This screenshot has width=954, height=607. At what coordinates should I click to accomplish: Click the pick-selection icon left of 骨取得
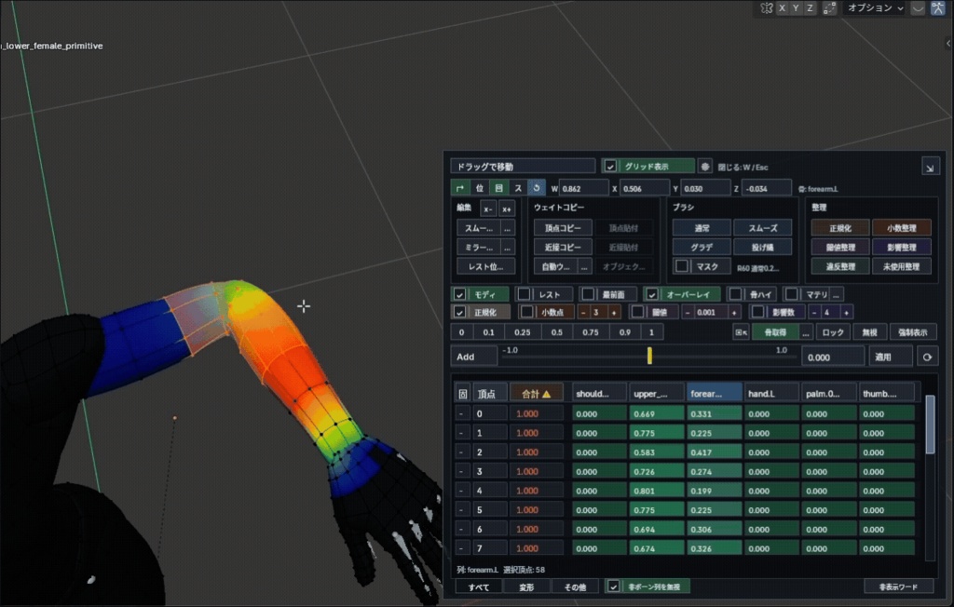click(741, 332)
